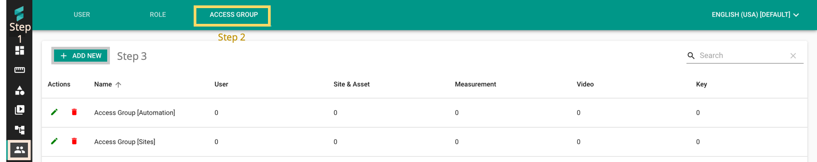The width and height of the screenshot is (817, 162).
Task: Click Measurement count in Access Group [Automation] row
Action: (457, 112)
